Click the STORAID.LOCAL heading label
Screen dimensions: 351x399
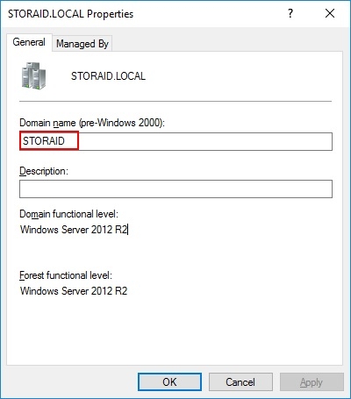point(108,76)
